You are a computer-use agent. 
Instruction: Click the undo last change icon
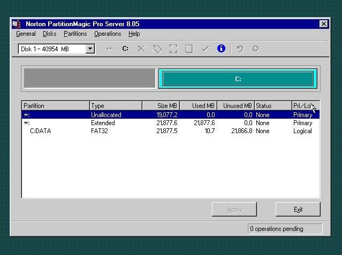(240, 49)
